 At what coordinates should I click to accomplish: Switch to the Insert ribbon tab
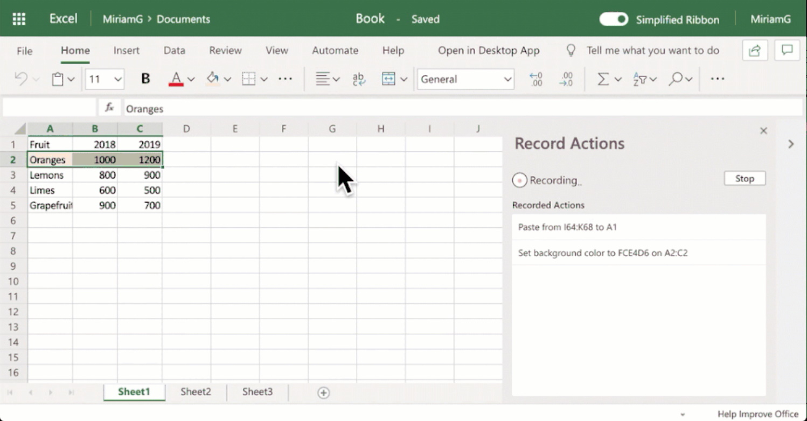(126, 50)
